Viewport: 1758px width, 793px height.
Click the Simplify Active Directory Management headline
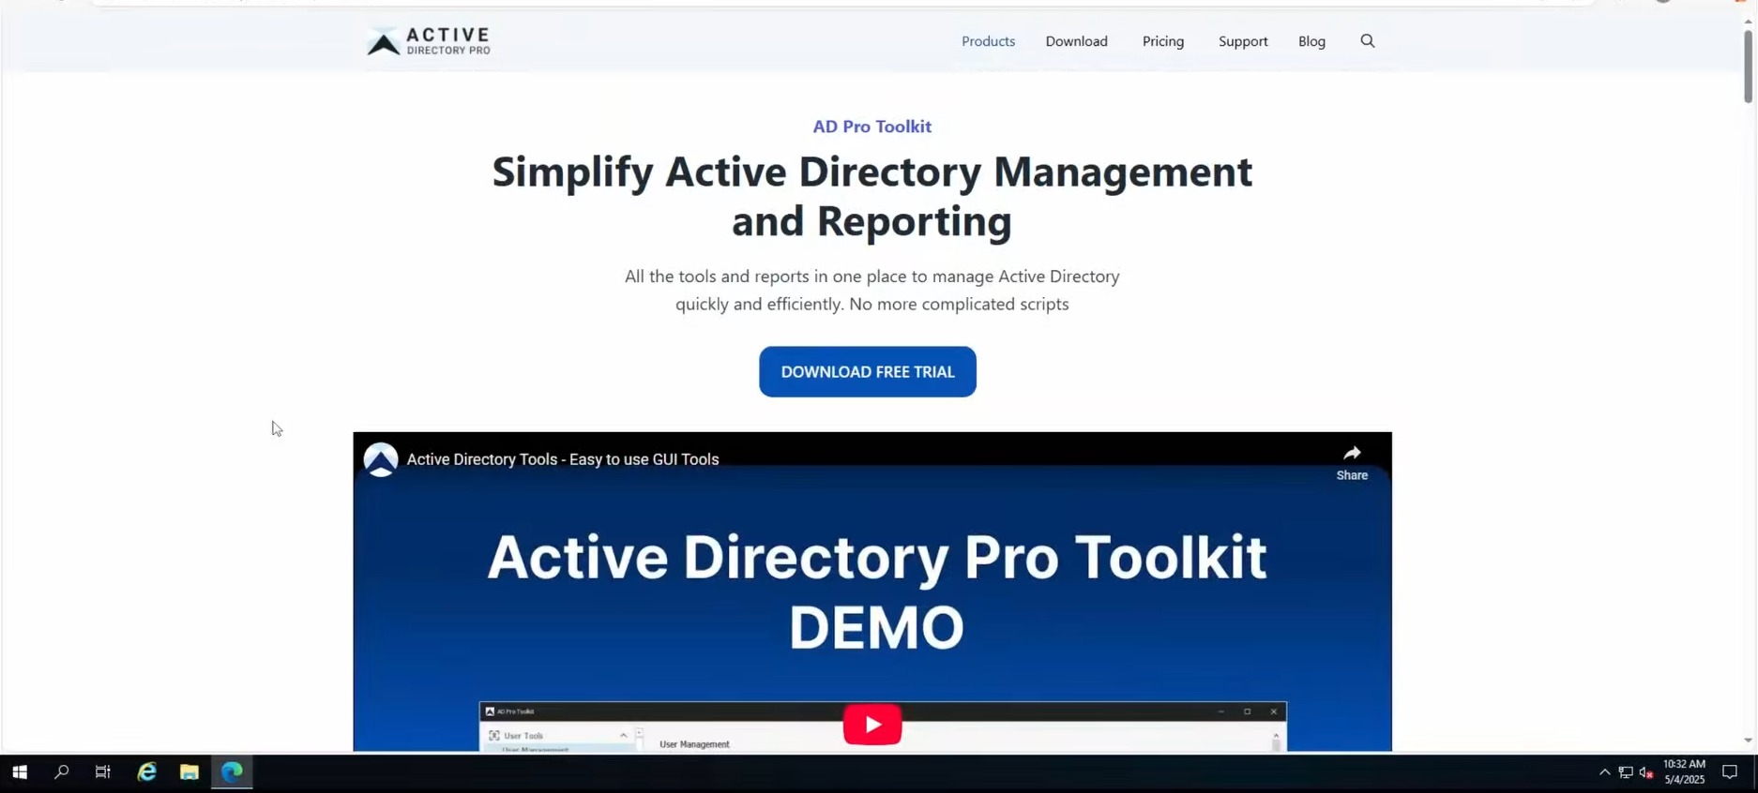point(871,197)
